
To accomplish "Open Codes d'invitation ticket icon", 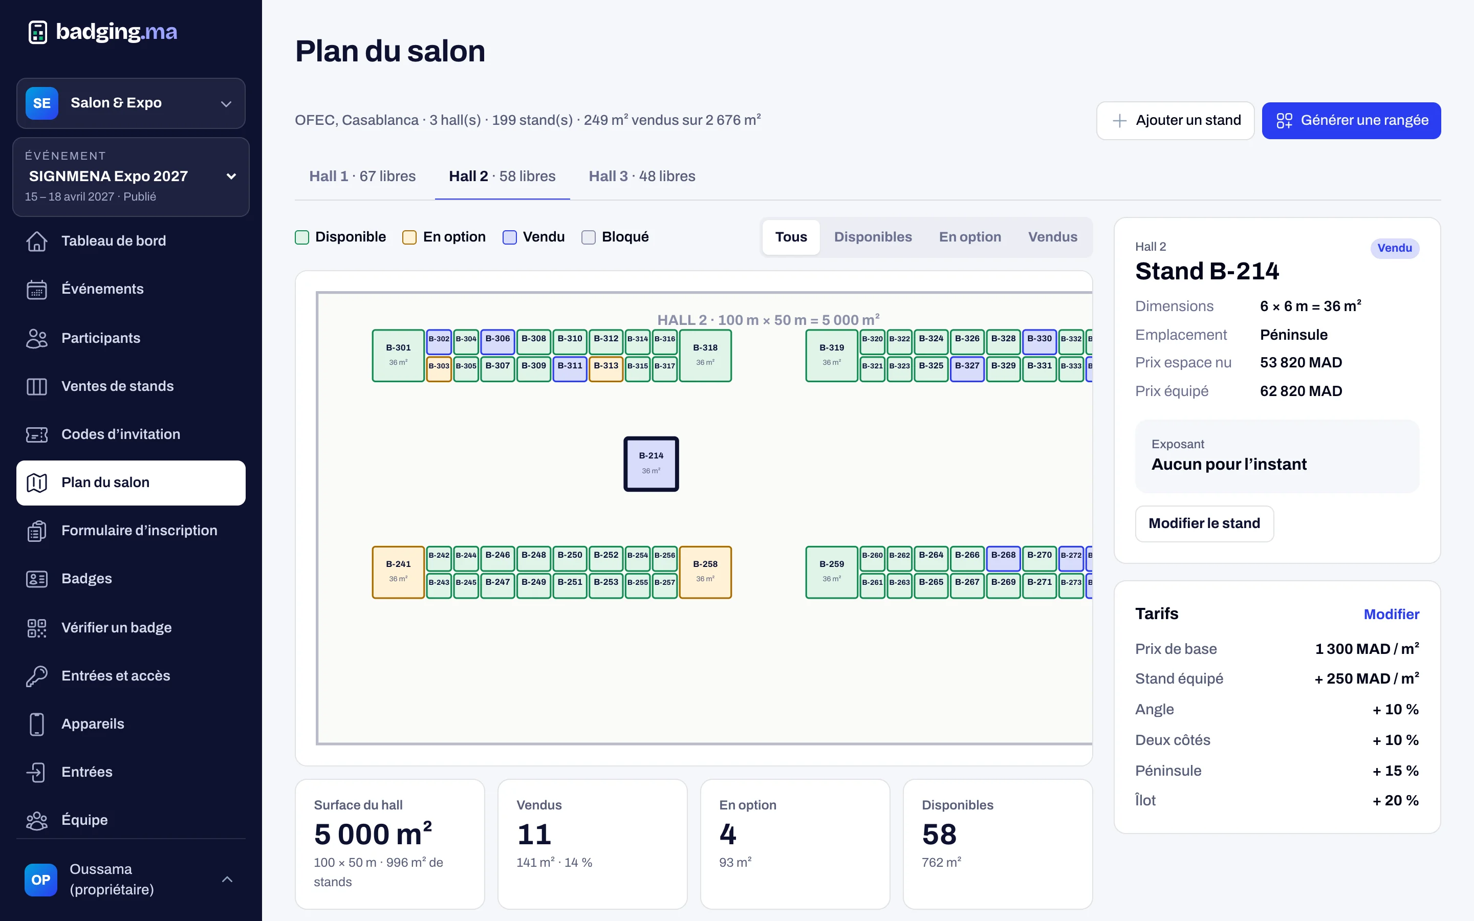I will 36,434.
